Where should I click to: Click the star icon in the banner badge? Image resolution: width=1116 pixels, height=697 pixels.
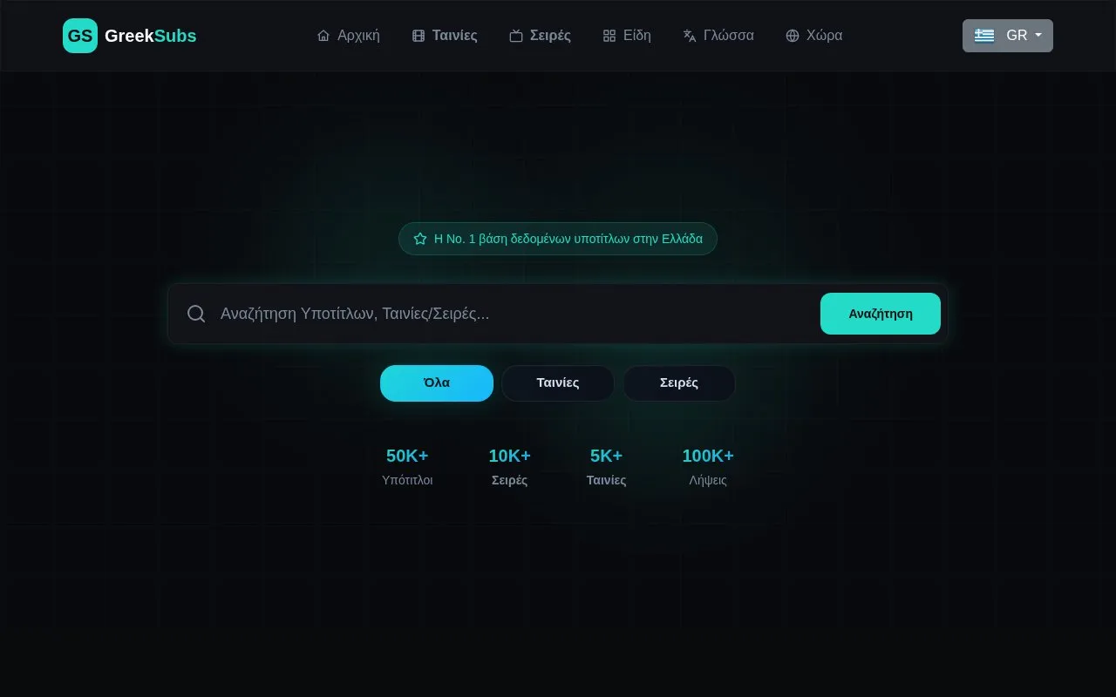[x=420, y=239]
